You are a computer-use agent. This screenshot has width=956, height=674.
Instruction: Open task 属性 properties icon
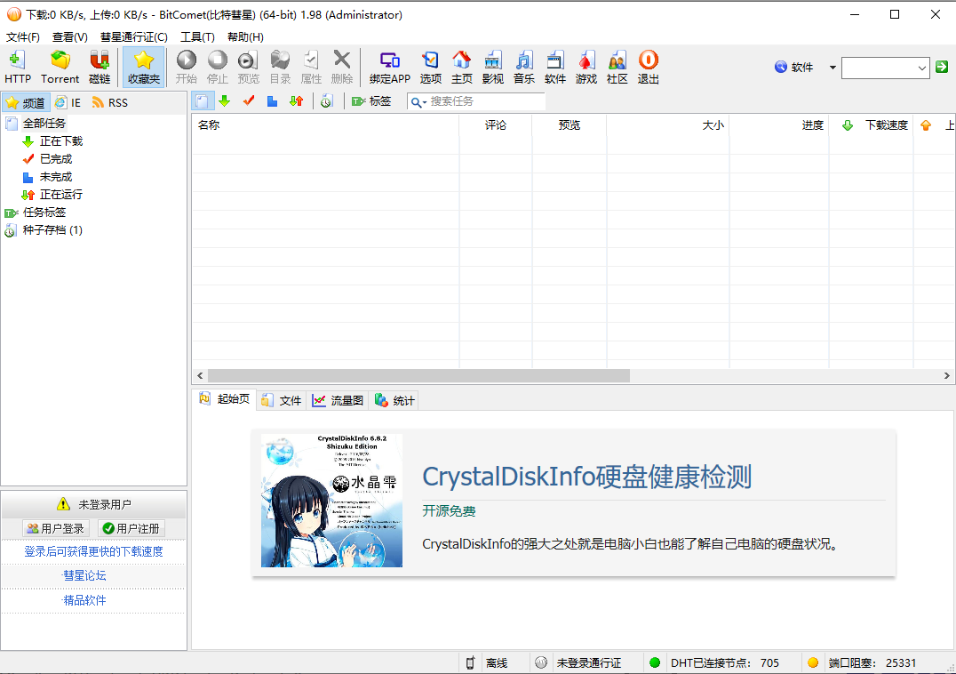[x=311, y=67]
